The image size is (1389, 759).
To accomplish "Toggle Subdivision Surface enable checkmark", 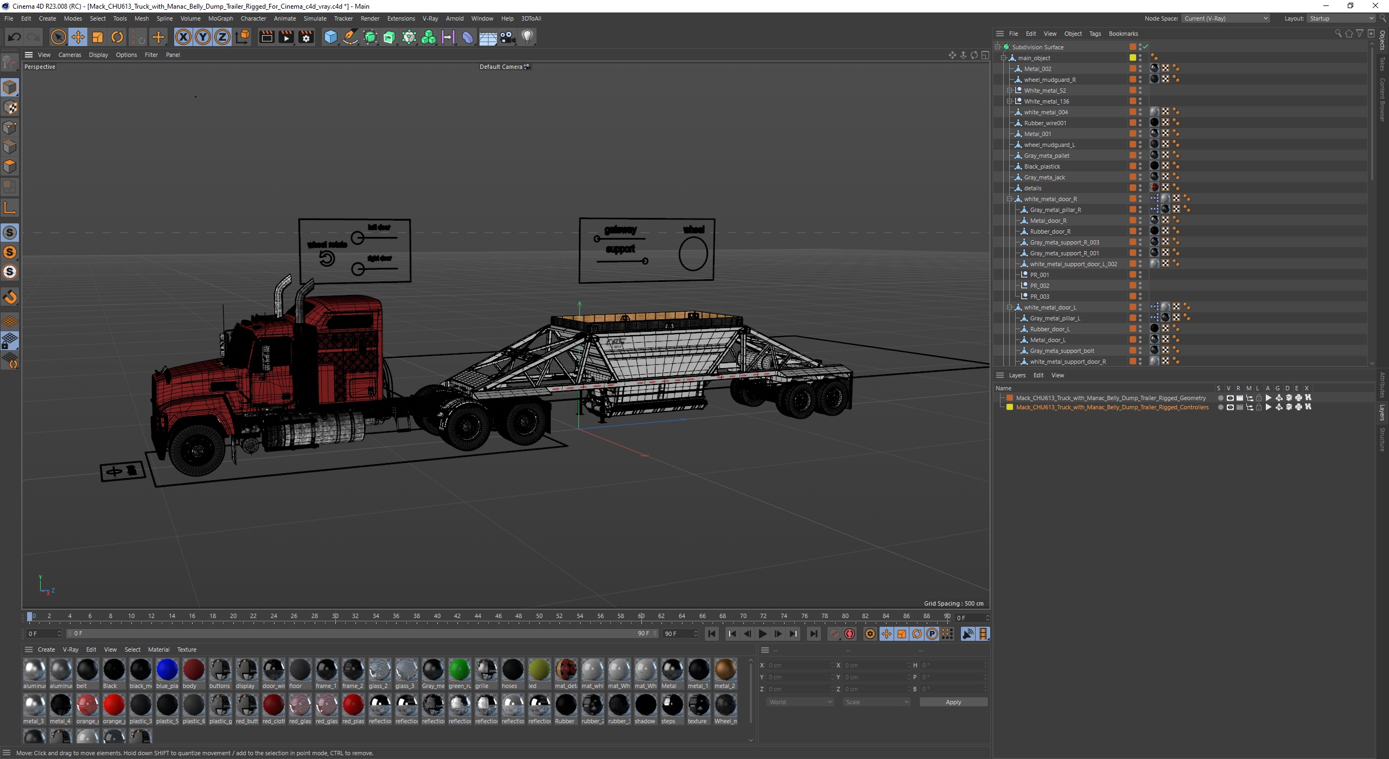I will tap(1145, 47).
